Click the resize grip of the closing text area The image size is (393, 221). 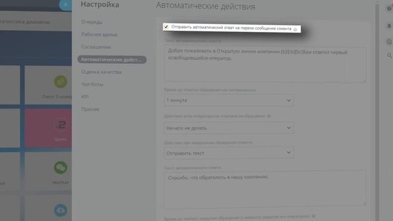364,203
